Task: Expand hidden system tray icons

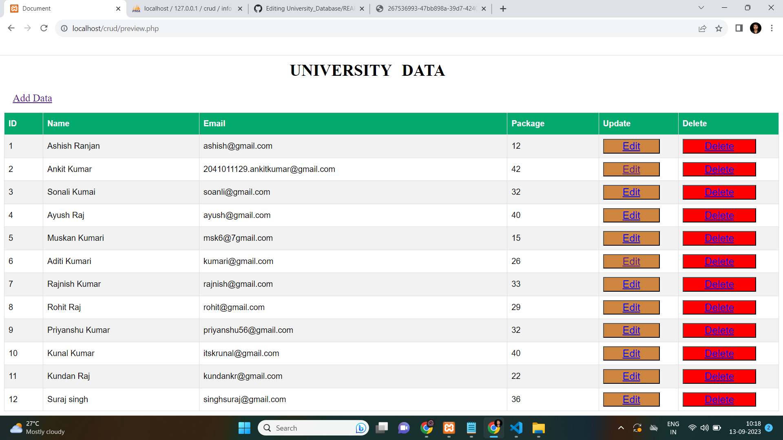Action: click(x=621, y=428)
